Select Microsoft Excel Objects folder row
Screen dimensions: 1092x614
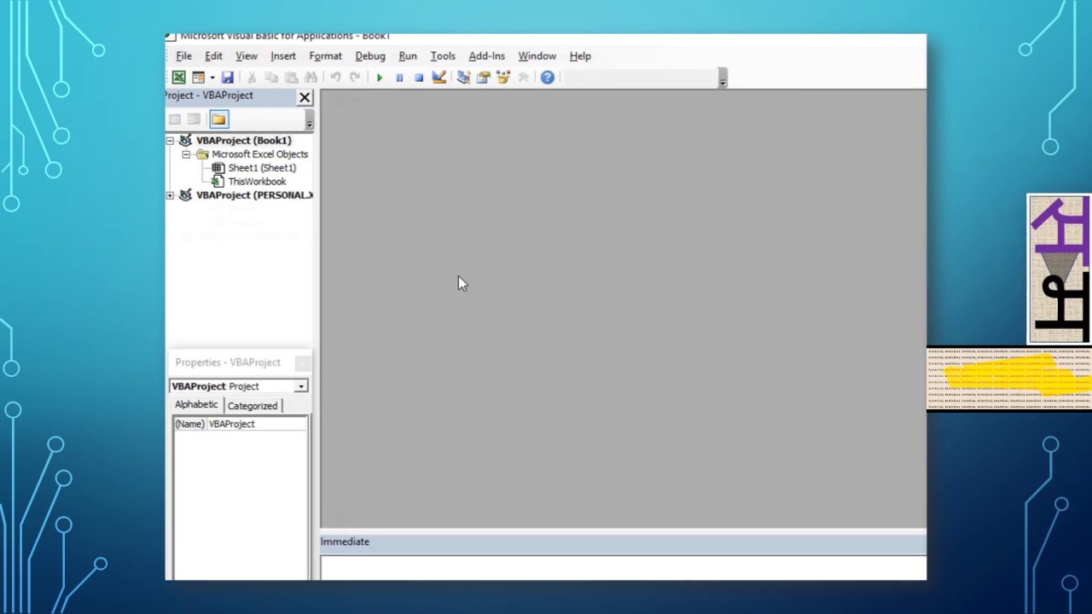point(259,154)
